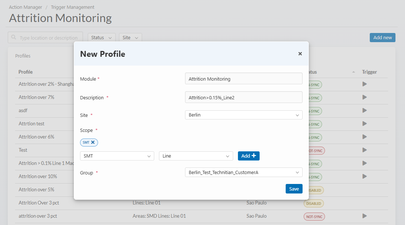Run trigger for Test profile row
Viewport: 405px width, 225px height.
(x=365, y=150)
